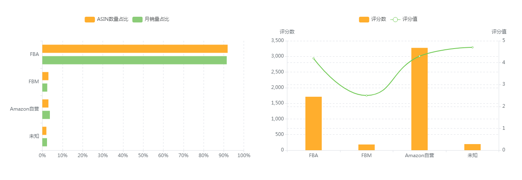Select the FBA orange ASIN share bar
522x180 pixels.
pos(135,49)
